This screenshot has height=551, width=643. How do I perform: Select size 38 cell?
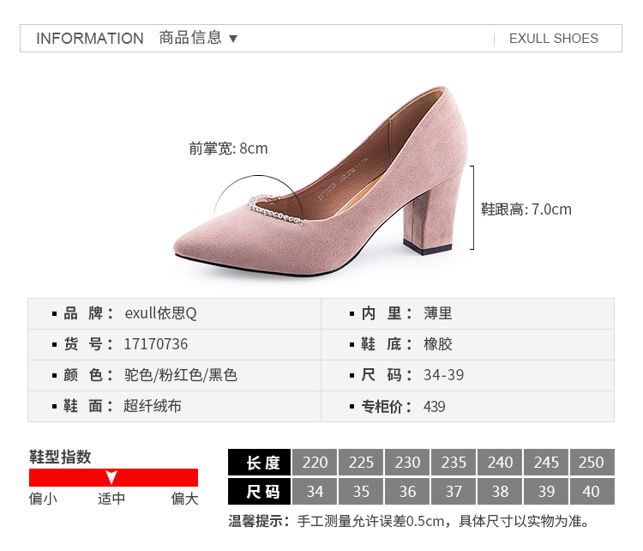[x=500, y=492]
